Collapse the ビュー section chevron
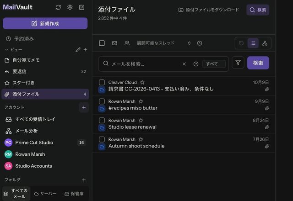The image size is (293, 201). [x=6, y=50]
